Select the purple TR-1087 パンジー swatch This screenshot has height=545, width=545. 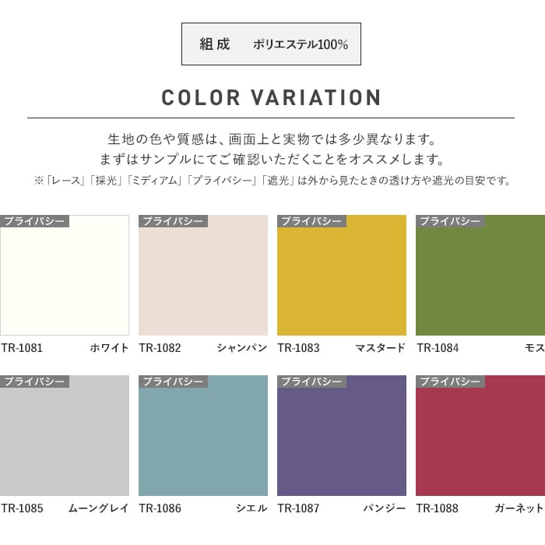coord(342,435)
